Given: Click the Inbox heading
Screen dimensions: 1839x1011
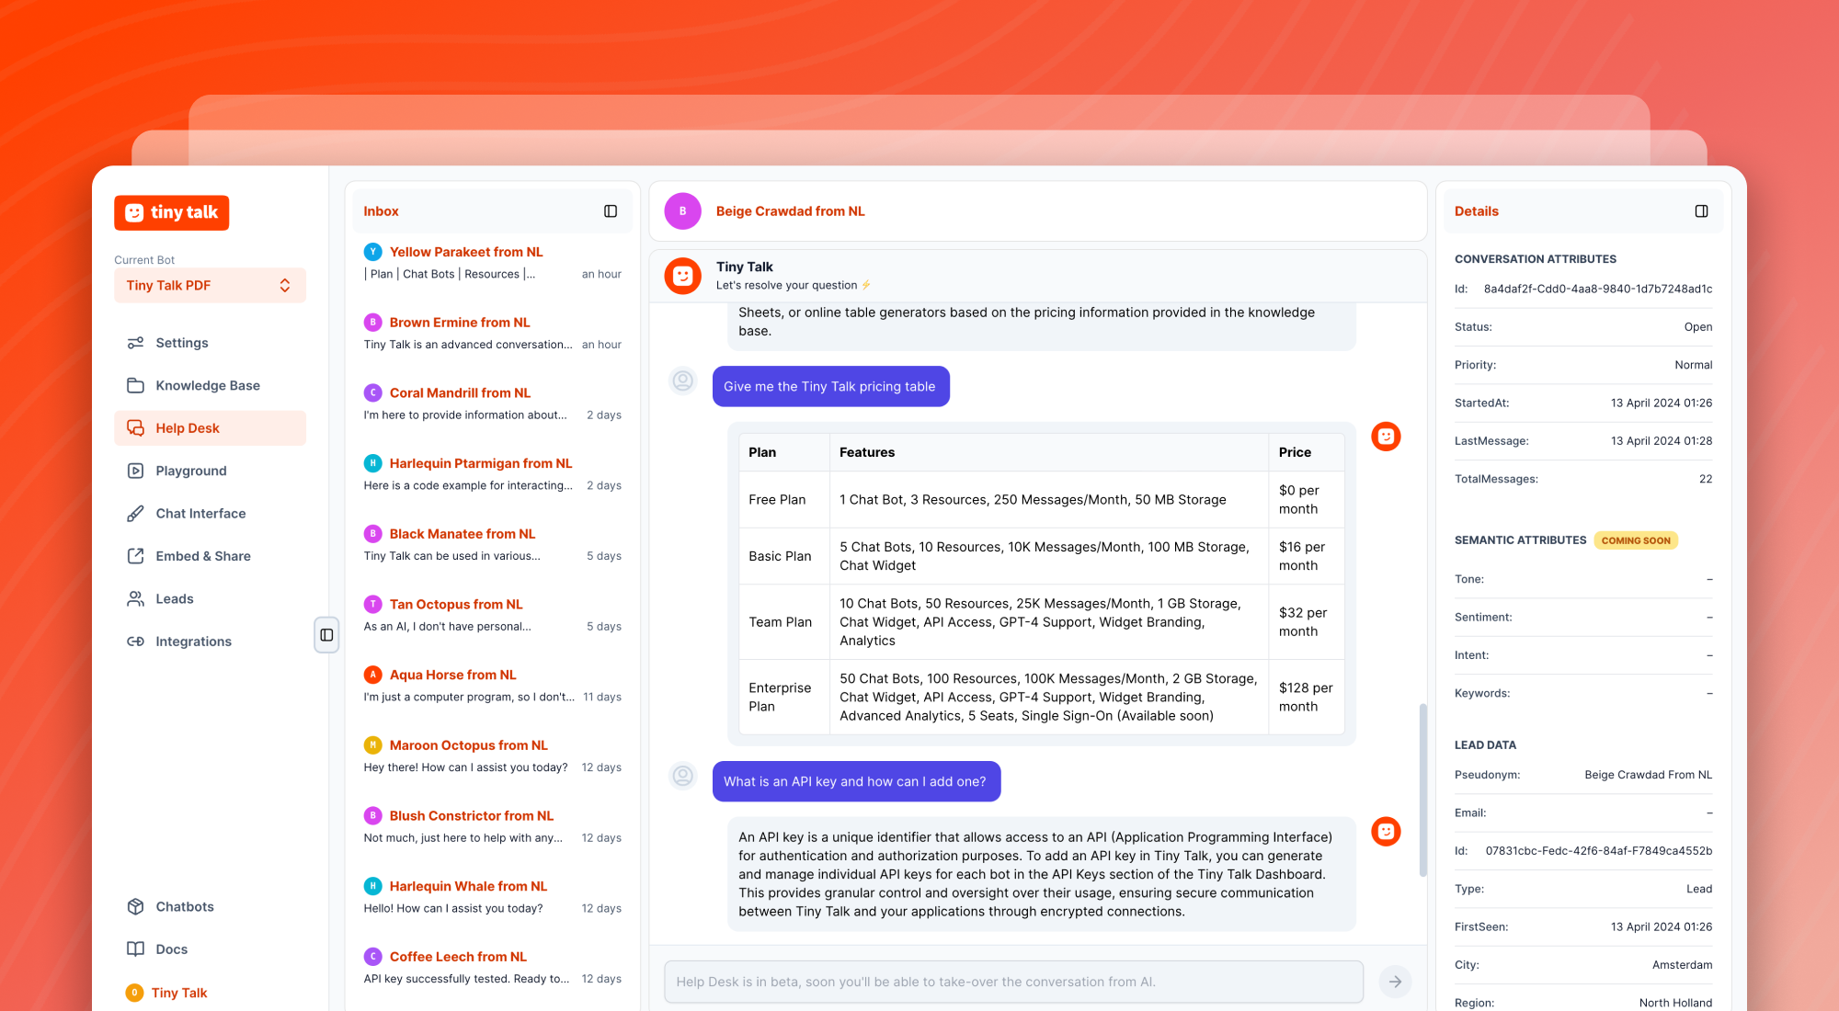Looking at the screenshot, I should coord(381,211).
